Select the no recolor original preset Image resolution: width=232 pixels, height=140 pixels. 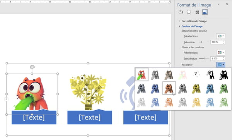pyautogui.click(x=142, y=74)
